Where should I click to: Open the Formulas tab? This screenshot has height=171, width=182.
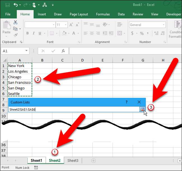(x=103, y=14)
